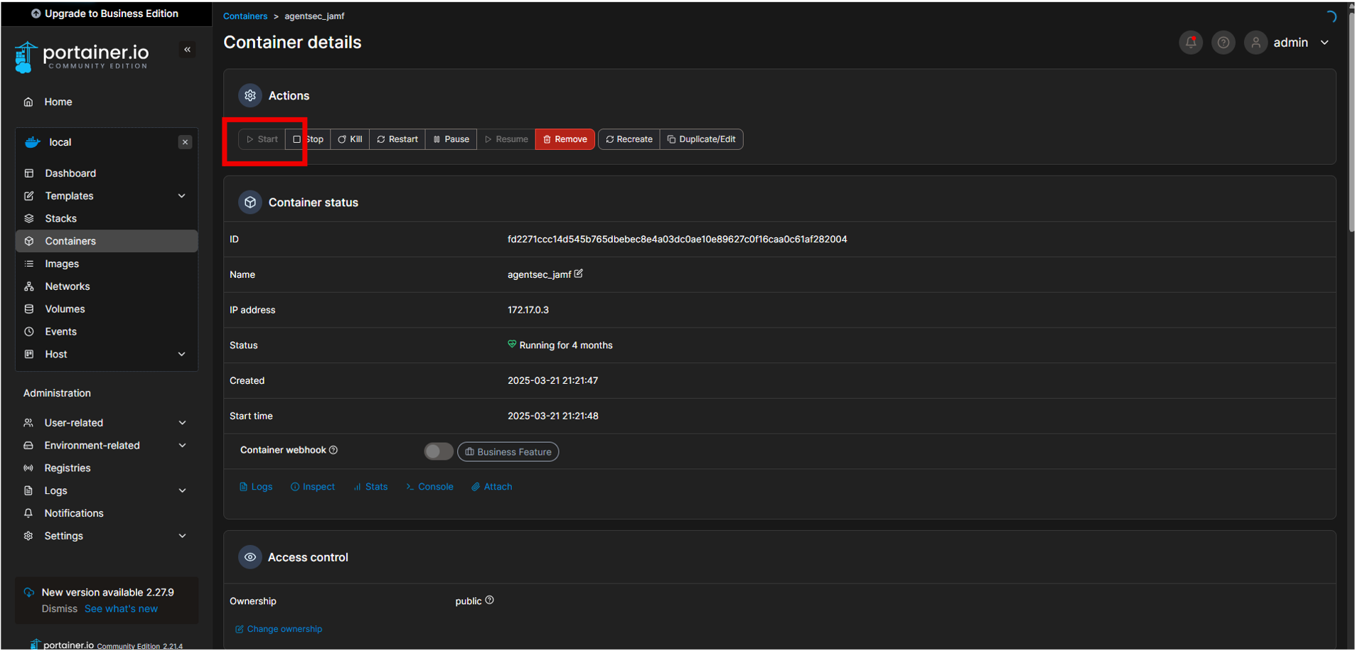The width and height of the screenshot is (1355, 651).
Task: Click the edit icon beside agentsec_jamf name
Action: 579,274
